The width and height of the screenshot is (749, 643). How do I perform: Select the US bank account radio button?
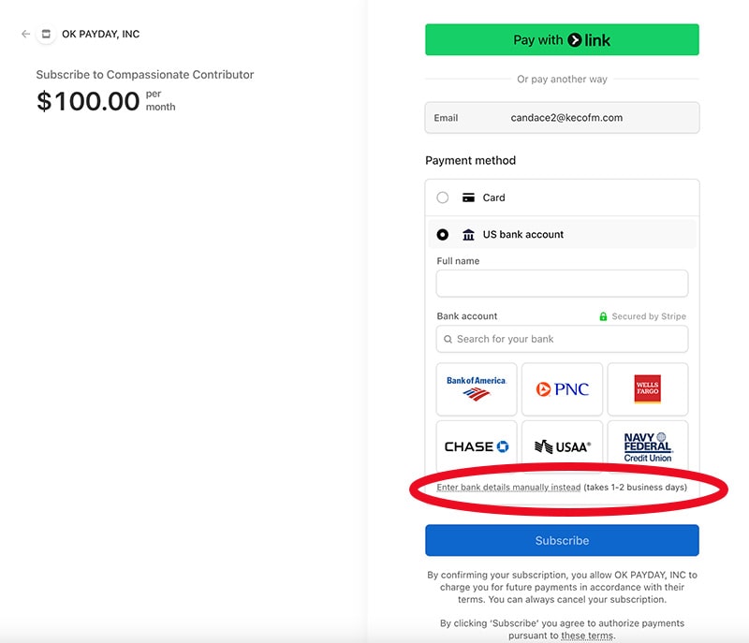[x=443, y=235]
